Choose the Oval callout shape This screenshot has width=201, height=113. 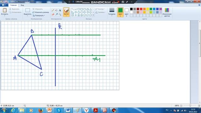coord(88,15)
